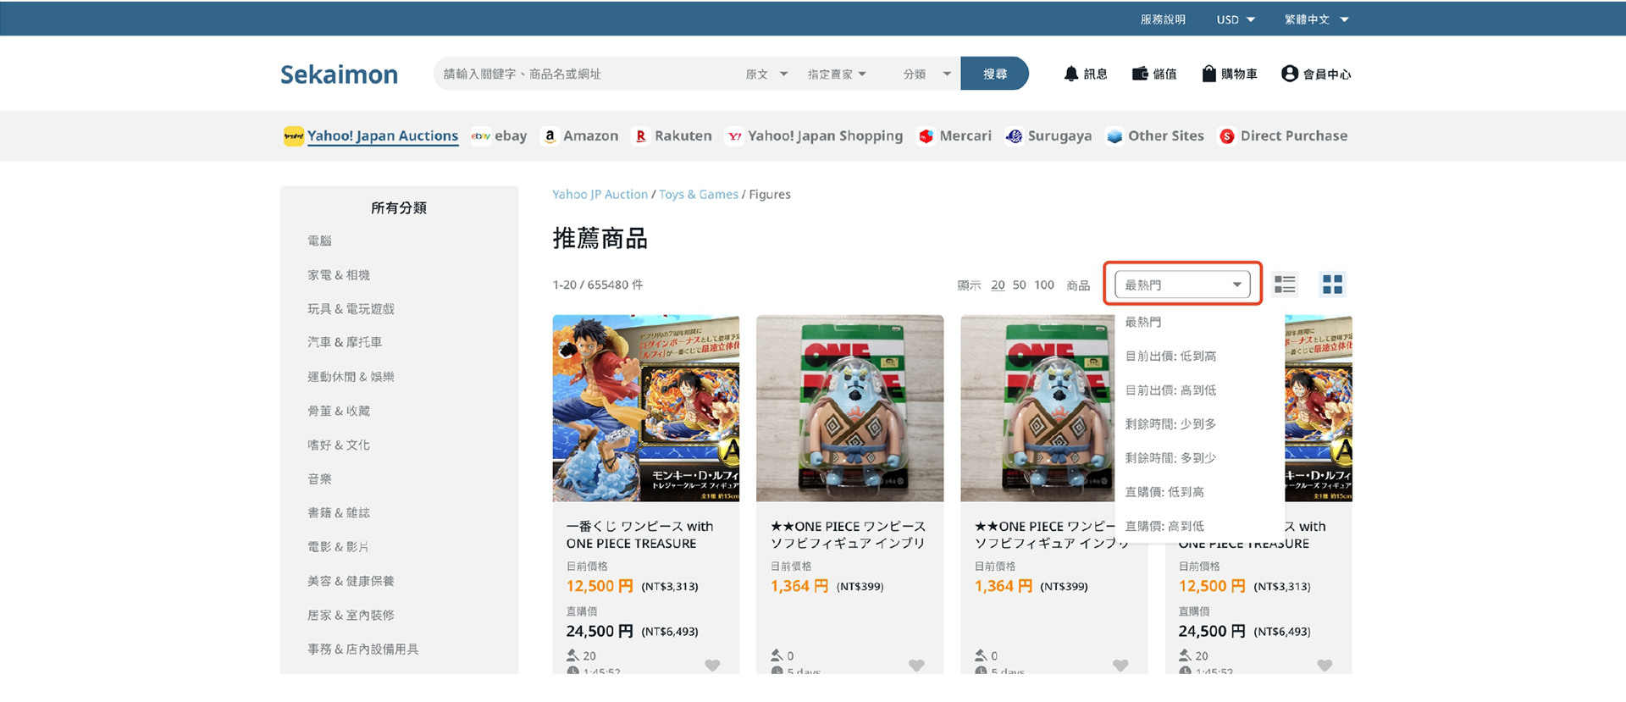Open the 家電 & 相機 category

[x=339, y=275]
